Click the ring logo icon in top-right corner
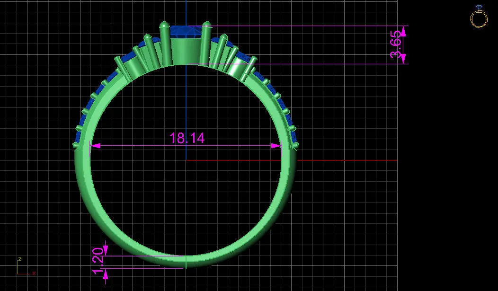This screenshot has width=498, height=291. [x=479, y=17]
